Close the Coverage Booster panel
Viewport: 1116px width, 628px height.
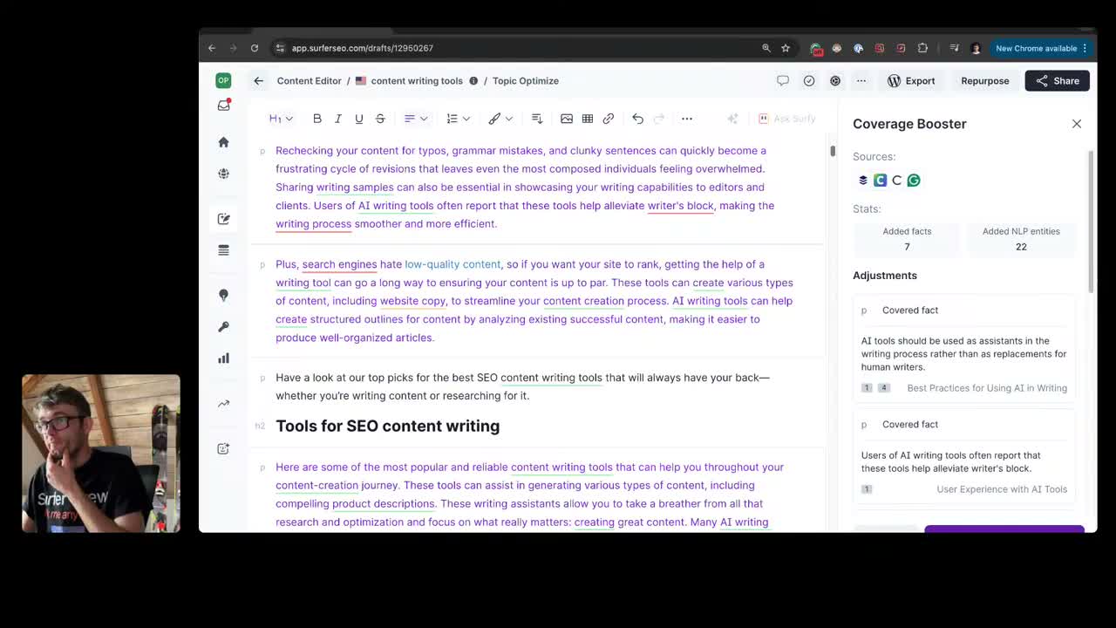click(x=1077, y=124)
